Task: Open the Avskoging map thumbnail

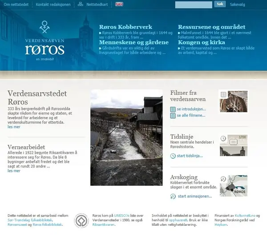Action: point(233,185)
